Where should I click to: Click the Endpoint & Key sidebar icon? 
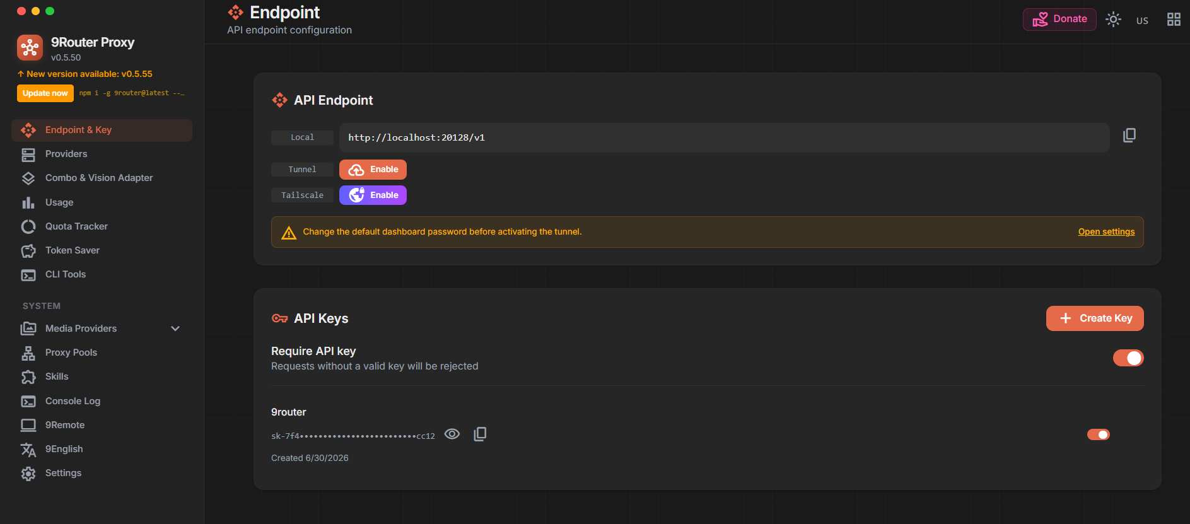tap(28, 130)
